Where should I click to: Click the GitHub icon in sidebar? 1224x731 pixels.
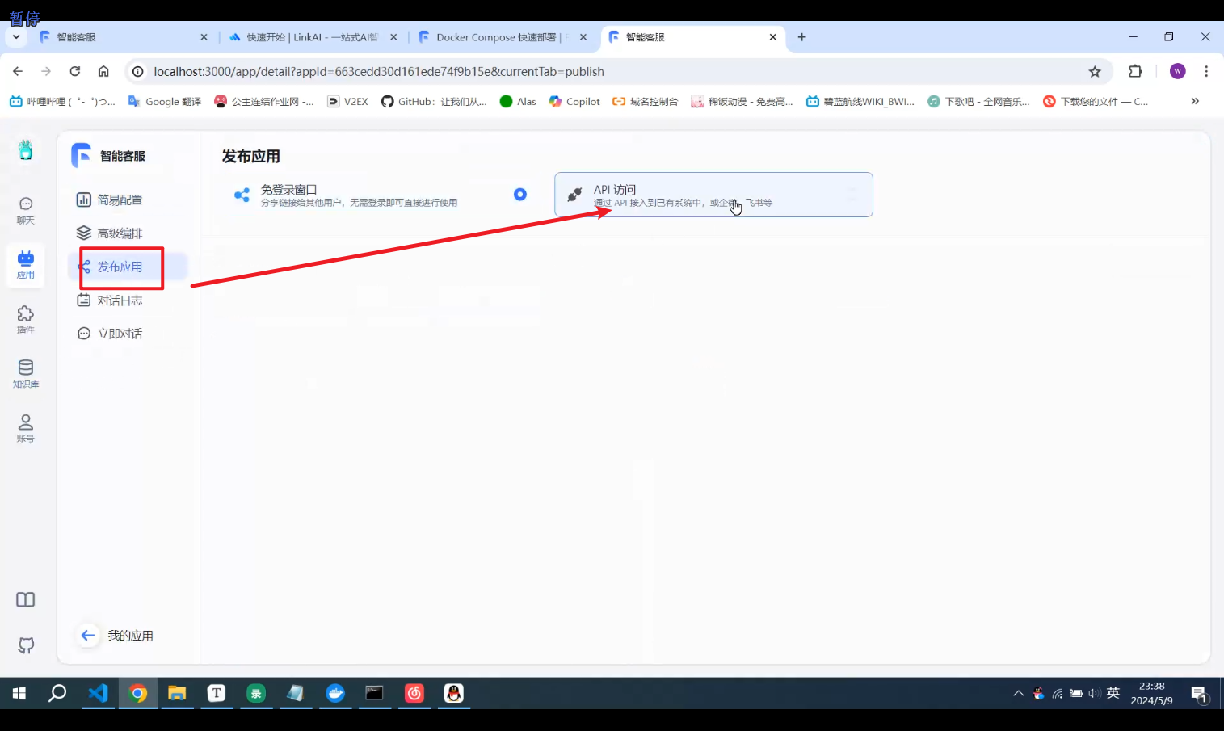26,645
